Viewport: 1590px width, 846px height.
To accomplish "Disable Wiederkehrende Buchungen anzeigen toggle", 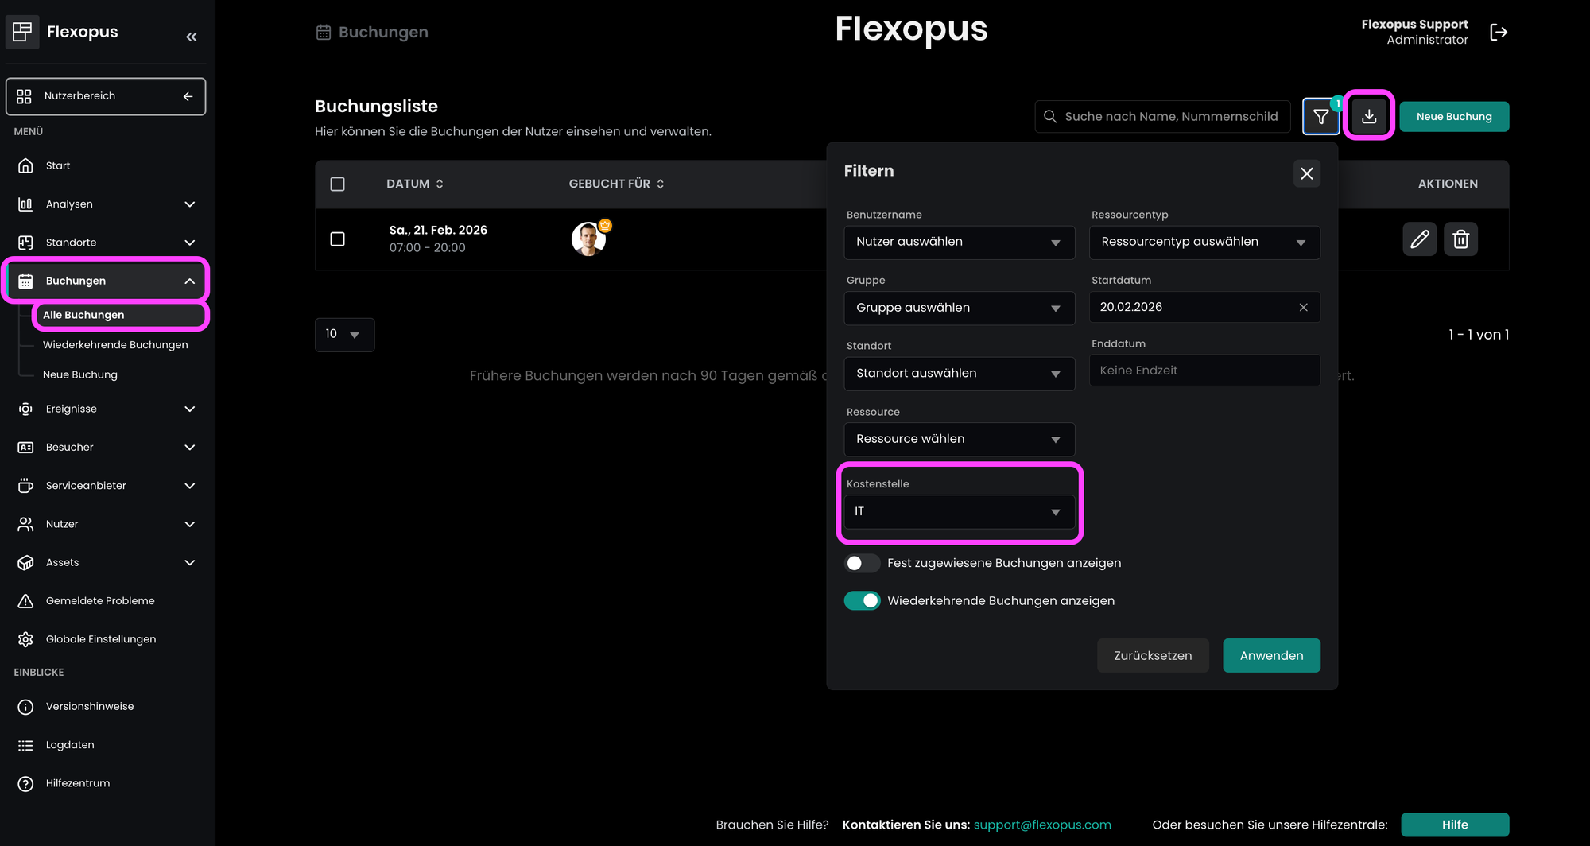I will click(x=862, y=601).
